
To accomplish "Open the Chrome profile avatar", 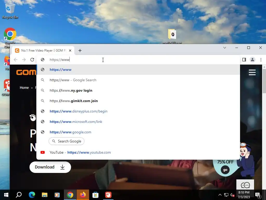I will click(252, 60).
